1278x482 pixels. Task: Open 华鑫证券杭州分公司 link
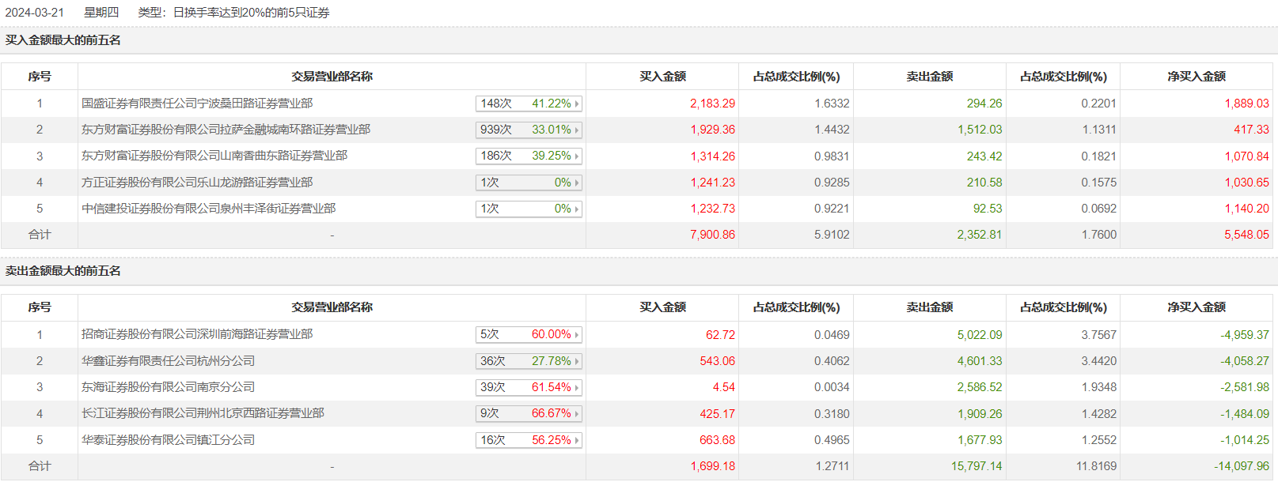[168, 361]
